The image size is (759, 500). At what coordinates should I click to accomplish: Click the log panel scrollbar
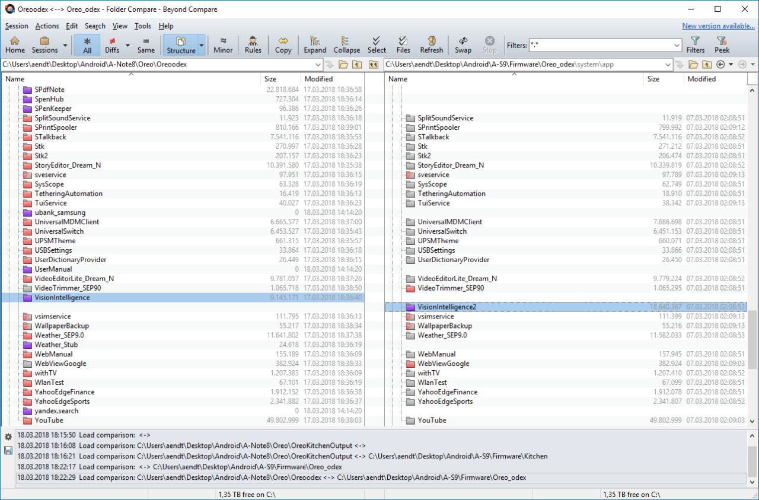tap(752, 462)
